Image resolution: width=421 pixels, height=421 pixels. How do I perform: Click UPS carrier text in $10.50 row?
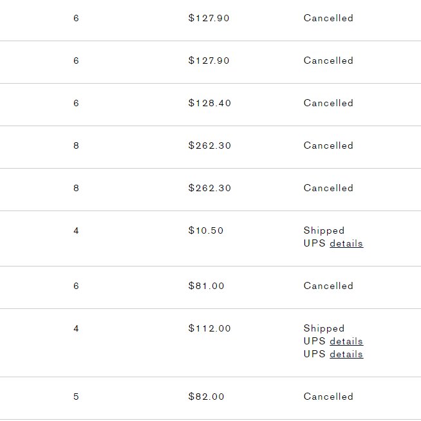click(x=314, y=243)
